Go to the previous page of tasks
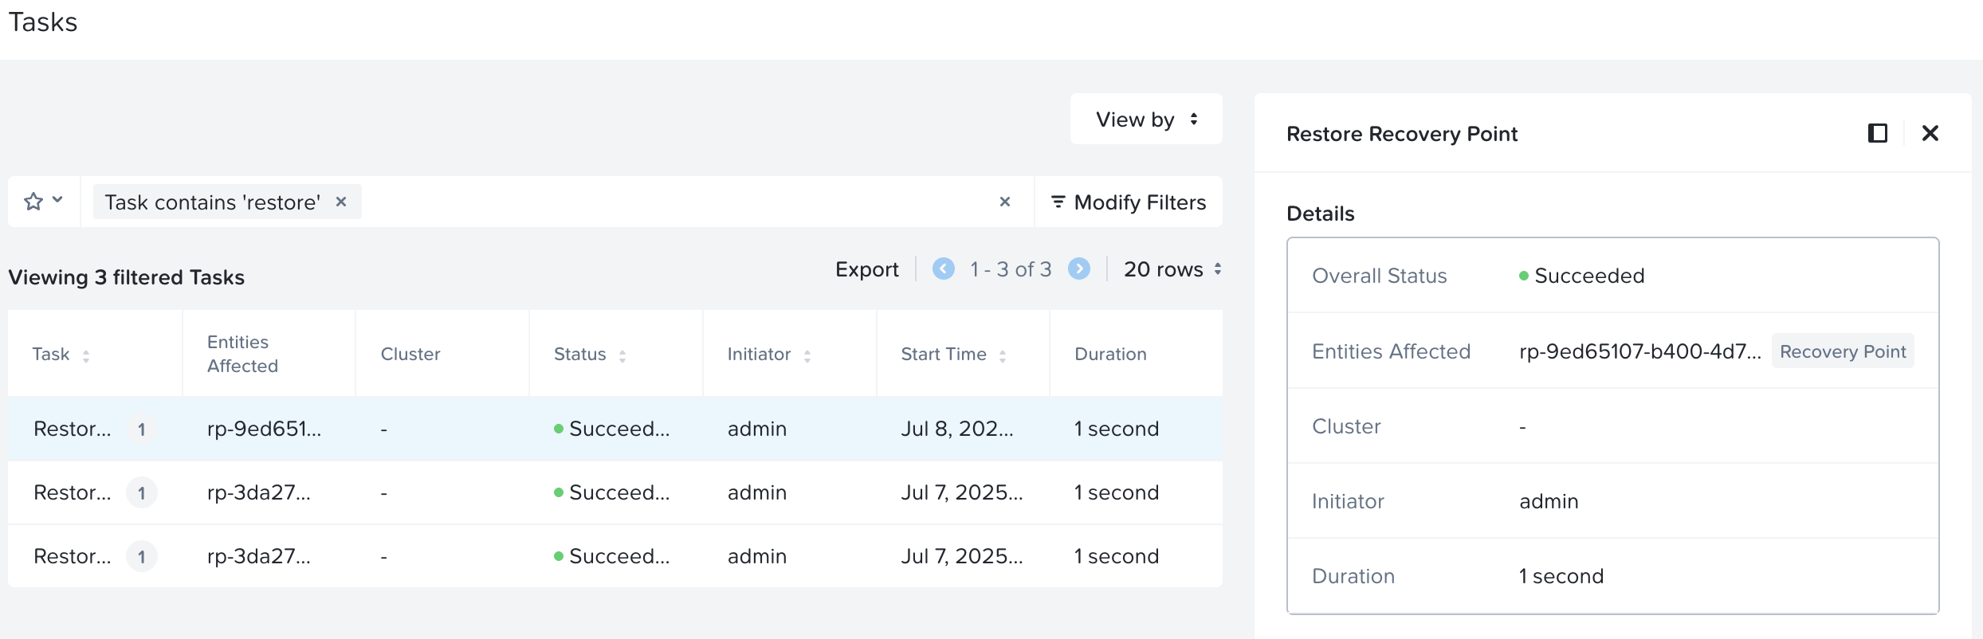The width and height of the screenshot is (1983, 639). pyautogui.click(x=943, y=269)
